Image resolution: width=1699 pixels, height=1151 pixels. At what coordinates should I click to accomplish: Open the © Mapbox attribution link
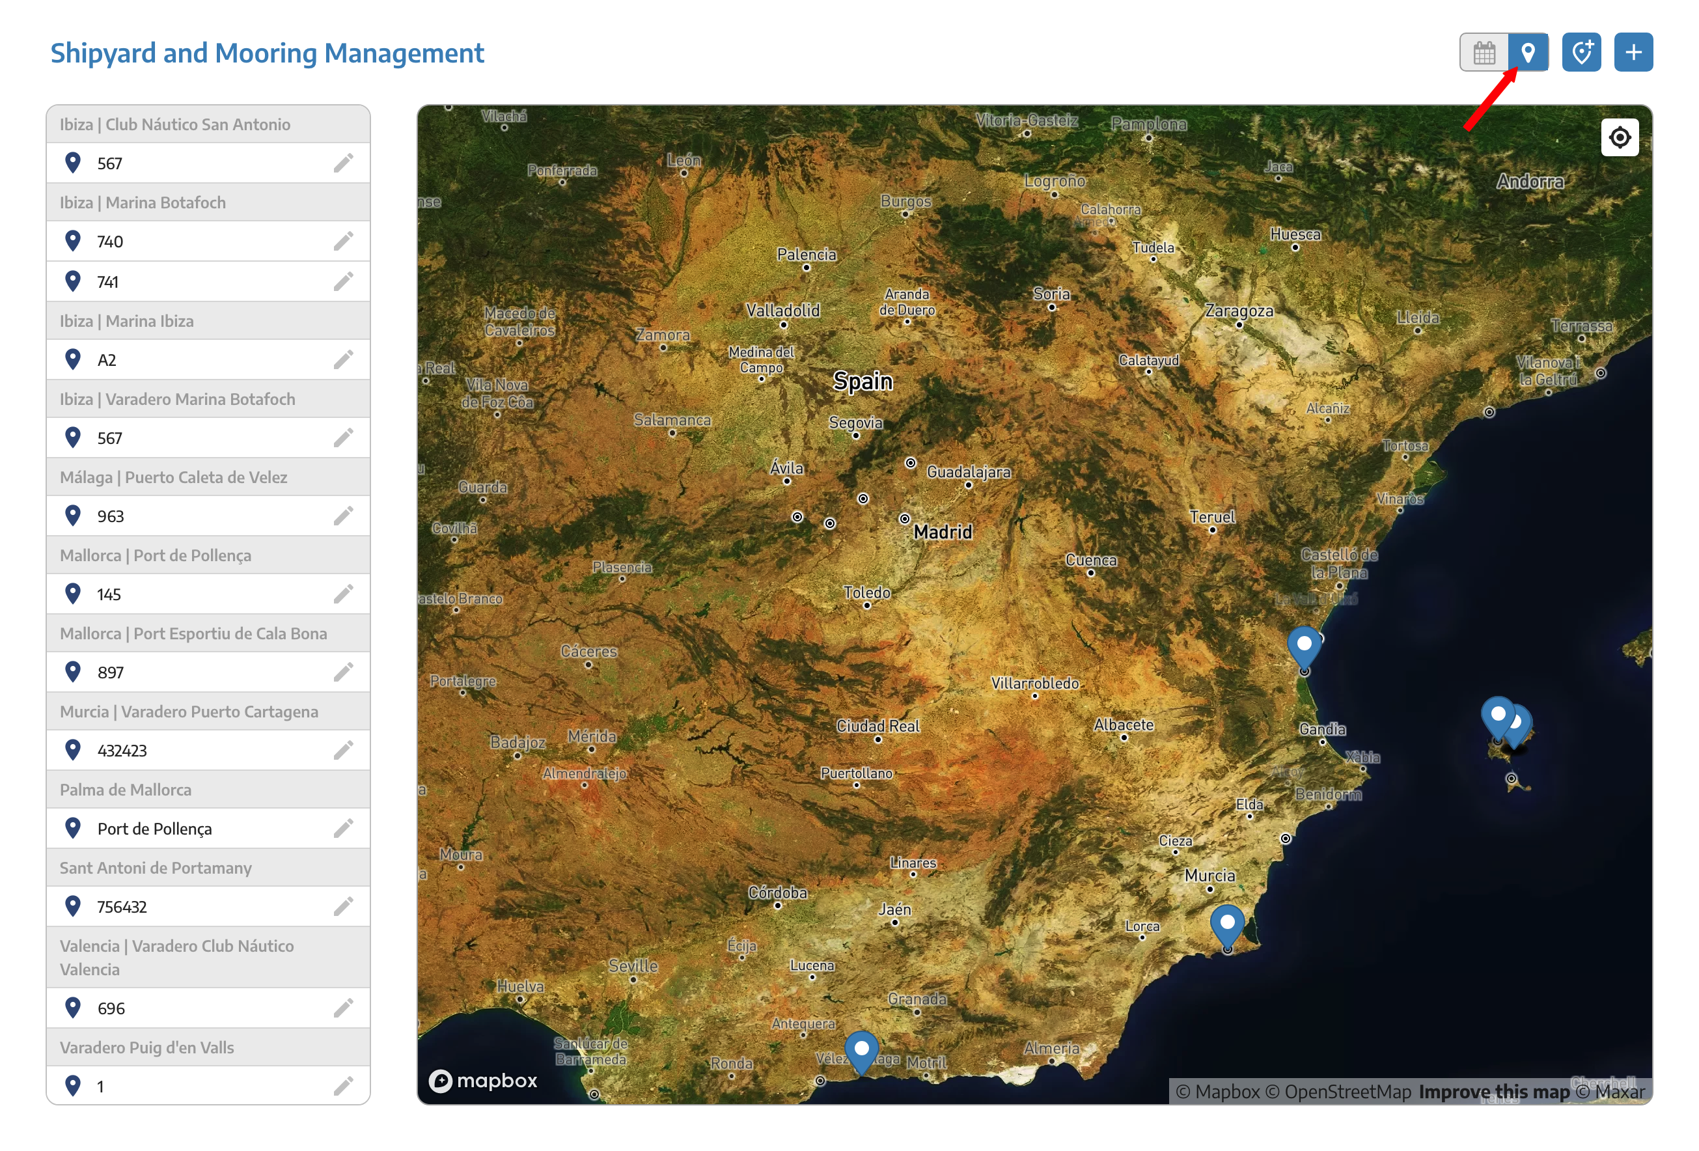[1218, 1092]
